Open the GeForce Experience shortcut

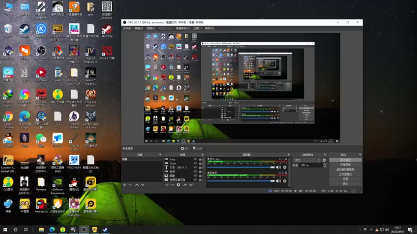[57, 186]
